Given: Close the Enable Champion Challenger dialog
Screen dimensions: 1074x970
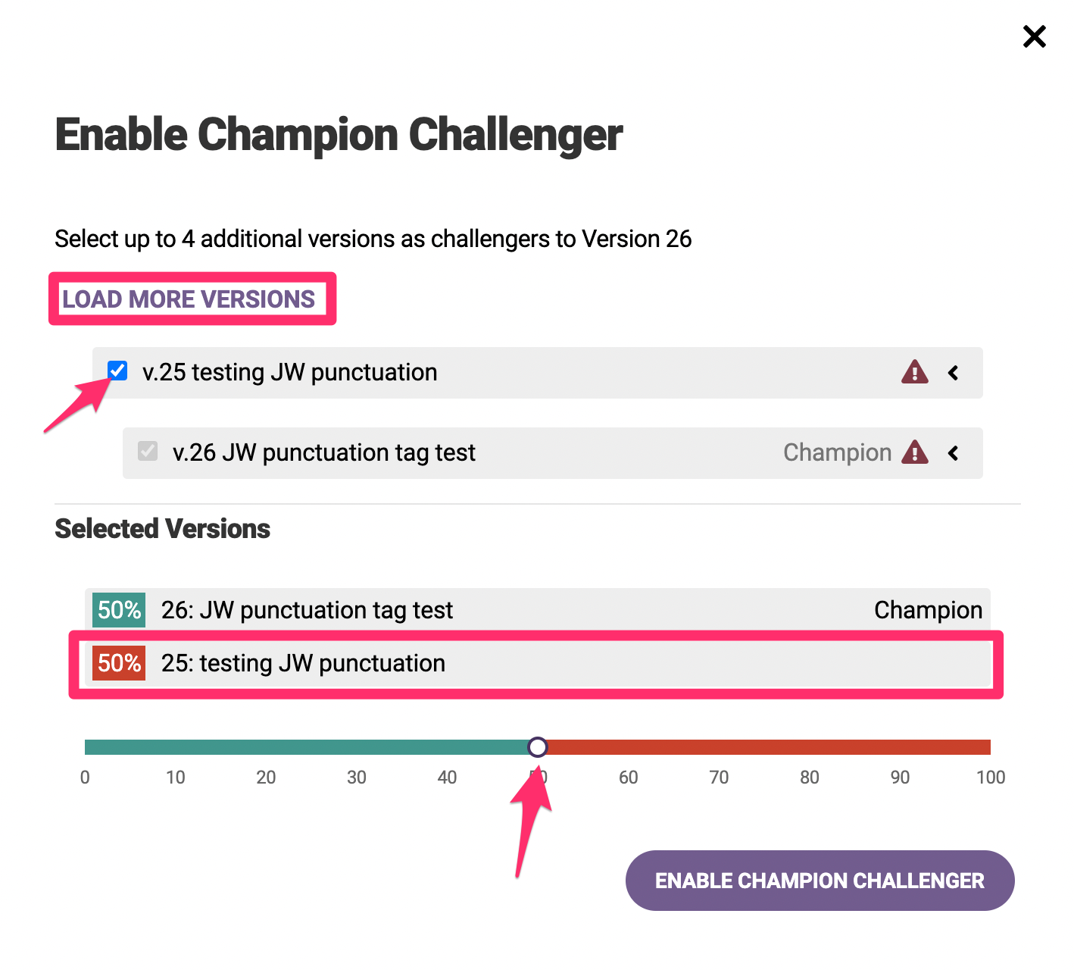Looking at the screenshot, I should (1034, 36).
